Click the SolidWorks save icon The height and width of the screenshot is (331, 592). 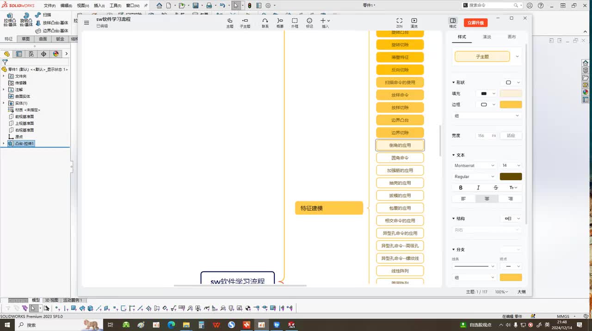[x=195, y=6]
